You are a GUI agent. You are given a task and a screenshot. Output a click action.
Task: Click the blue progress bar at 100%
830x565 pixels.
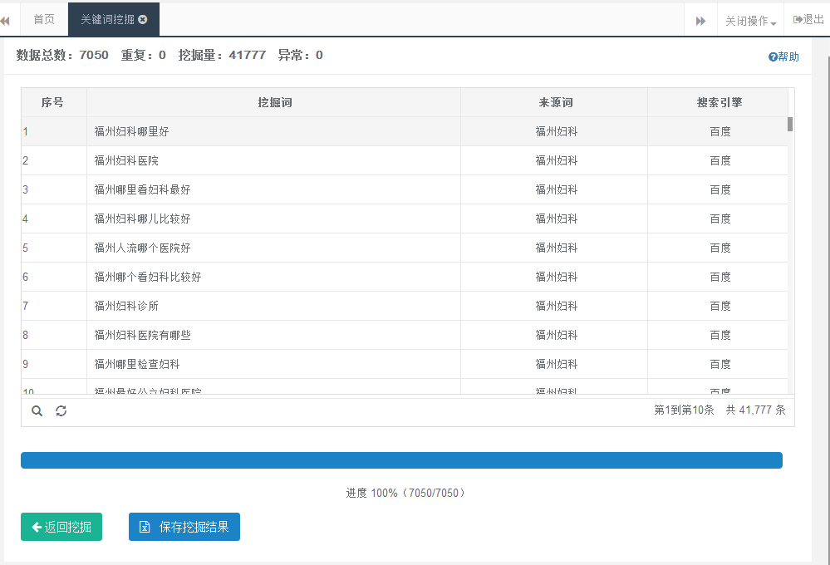pyautogui.click(x=401, y=459)
